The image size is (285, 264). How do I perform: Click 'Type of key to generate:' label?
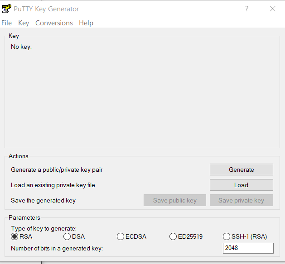tap(44, 228)
